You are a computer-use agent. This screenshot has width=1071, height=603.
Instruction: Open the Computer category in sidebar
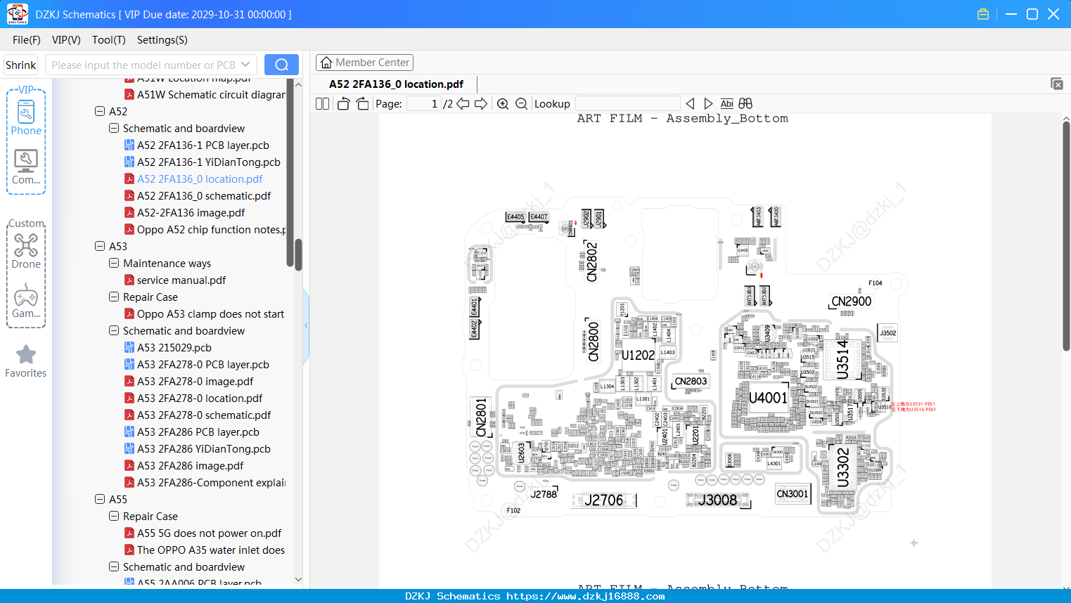[x=26, y=167]
